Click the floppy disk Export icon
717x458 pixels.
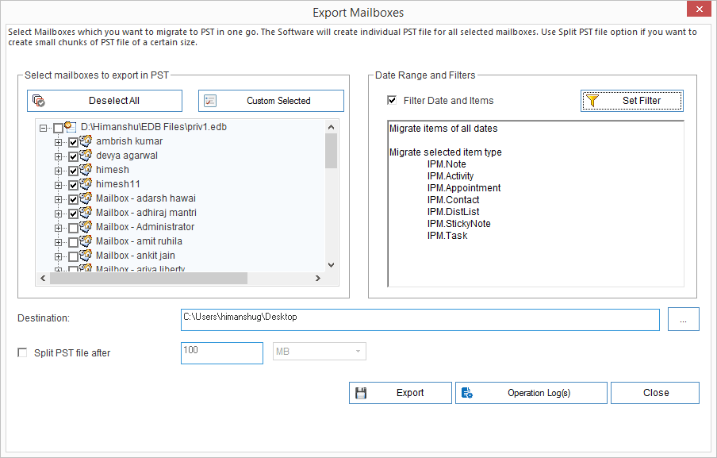(x=361, y=393)
